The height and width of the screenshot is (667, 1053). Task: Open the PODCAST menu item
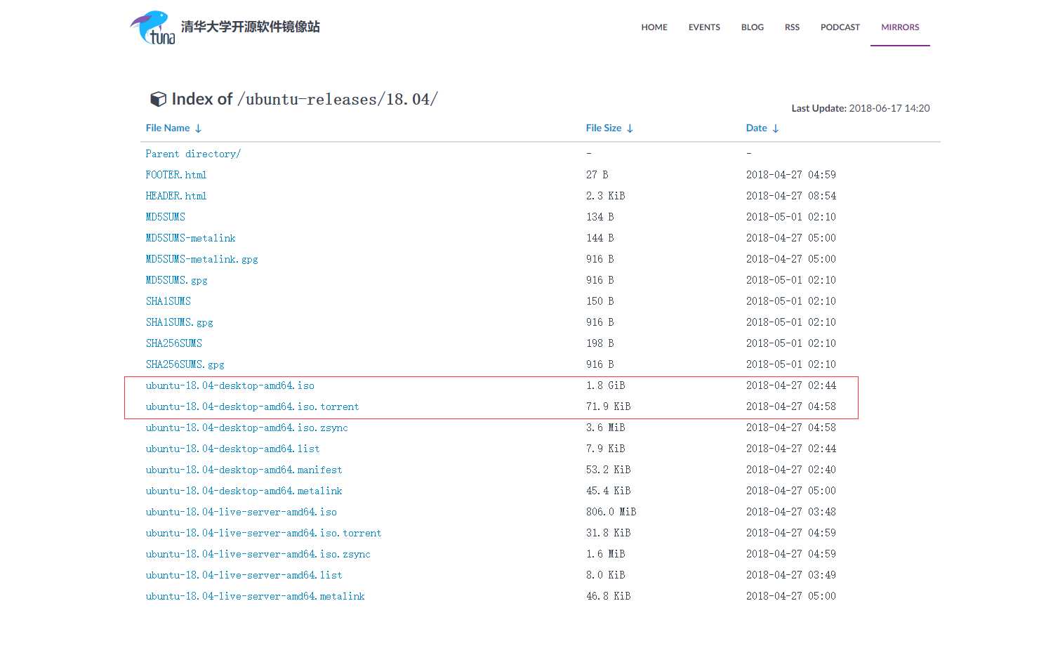(840, 27)
